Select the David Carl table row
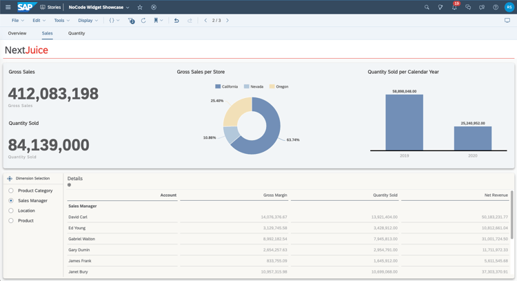Screen dimensions: 517x281 (x=289, y=217)
